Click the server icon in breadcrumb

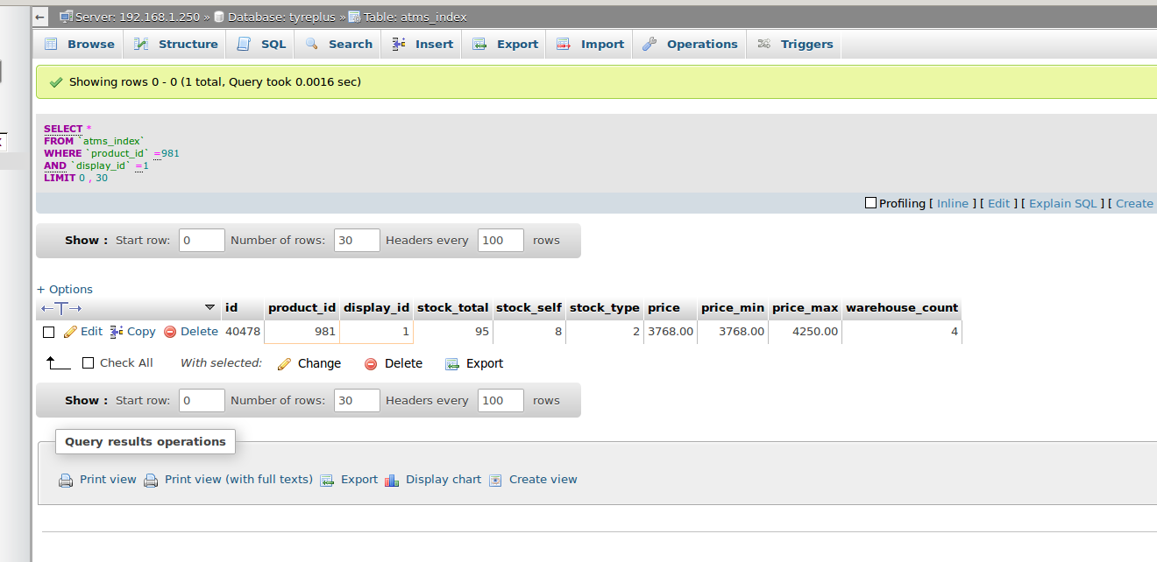click(66, 17)
